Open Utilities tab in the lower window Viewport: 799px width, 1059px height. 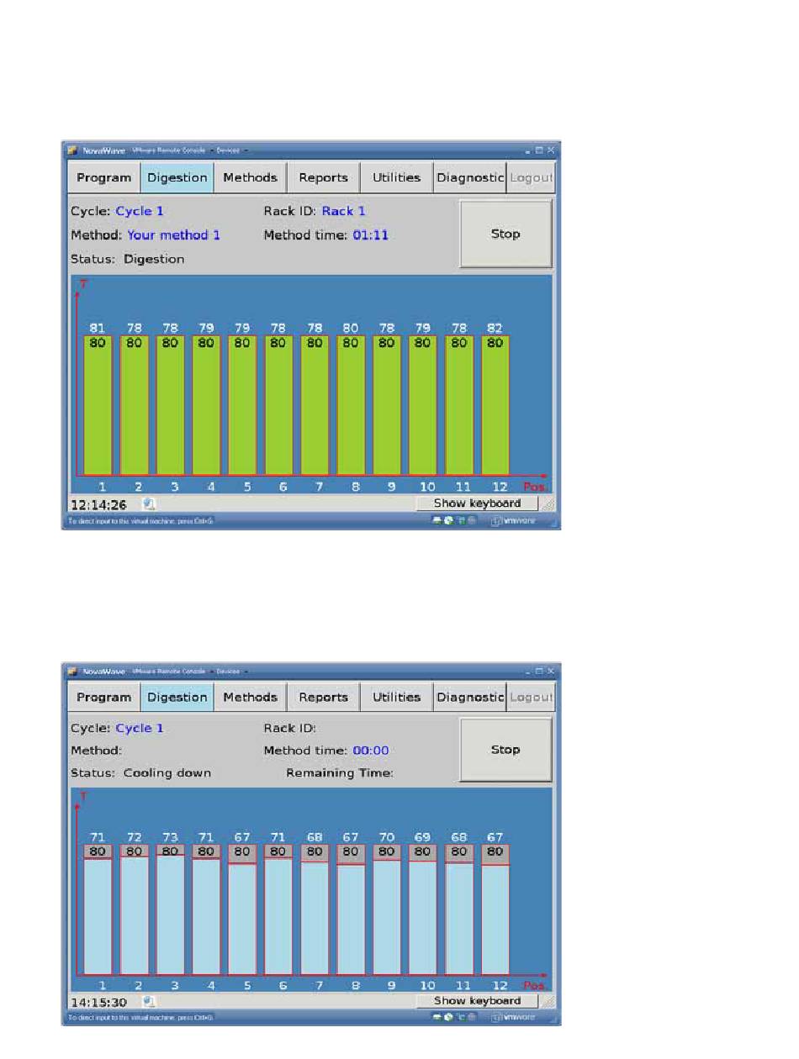[396, 698]
